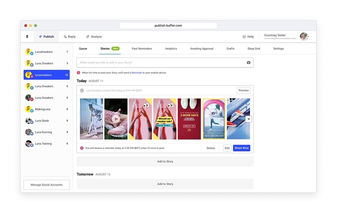The image size is (337, 213).
Task: Open the Analyze section
Action: tap(94, 37)
